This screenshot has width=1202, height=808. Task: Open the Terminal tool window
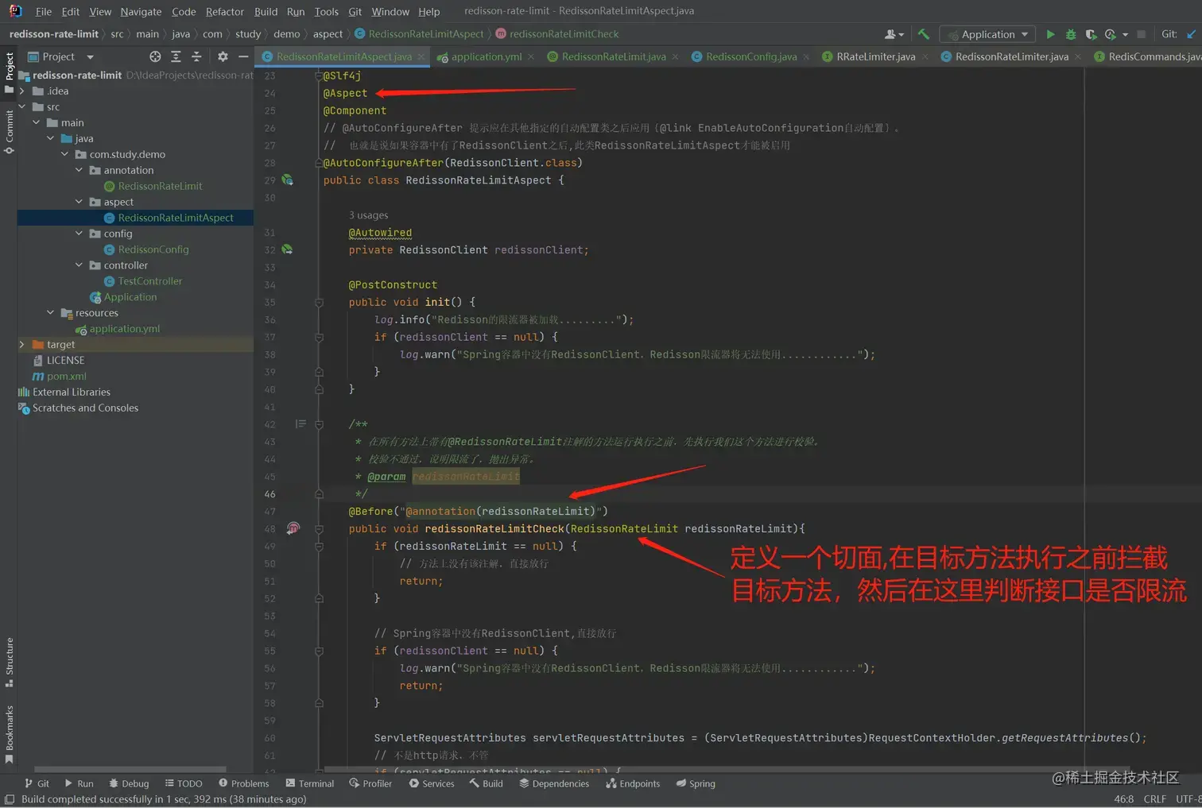click(x=309, y=783)
